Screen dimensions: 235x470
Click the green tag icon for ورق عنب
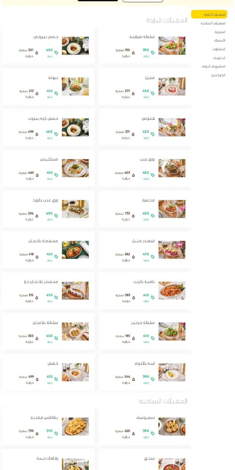[153, 175]
